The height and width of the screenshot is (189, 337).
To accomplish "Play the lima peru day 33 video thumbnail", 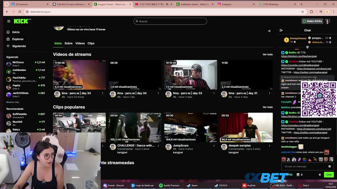I will click(x=191, y=75).
